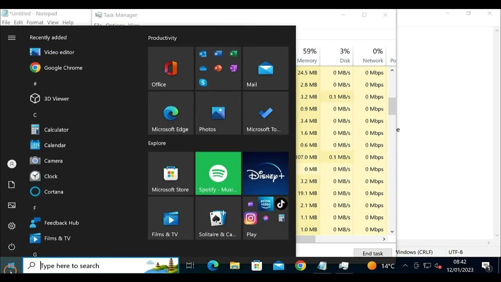Viewport: 501px width, 282px height.
Task: Open the Office tile
Action: (171, 68)
